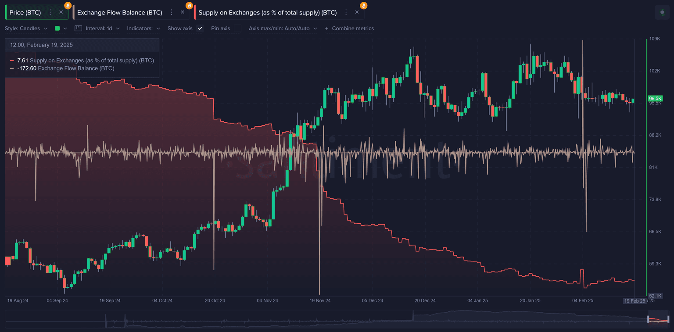
Task: Uncheck the Show axis checkbox
Action: click(200, 29)
